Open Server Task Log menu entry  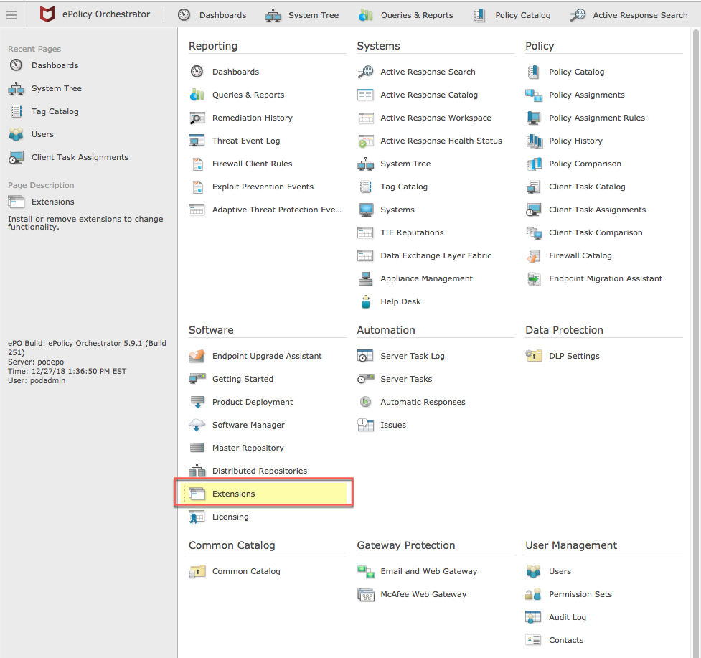pos(412,356)
